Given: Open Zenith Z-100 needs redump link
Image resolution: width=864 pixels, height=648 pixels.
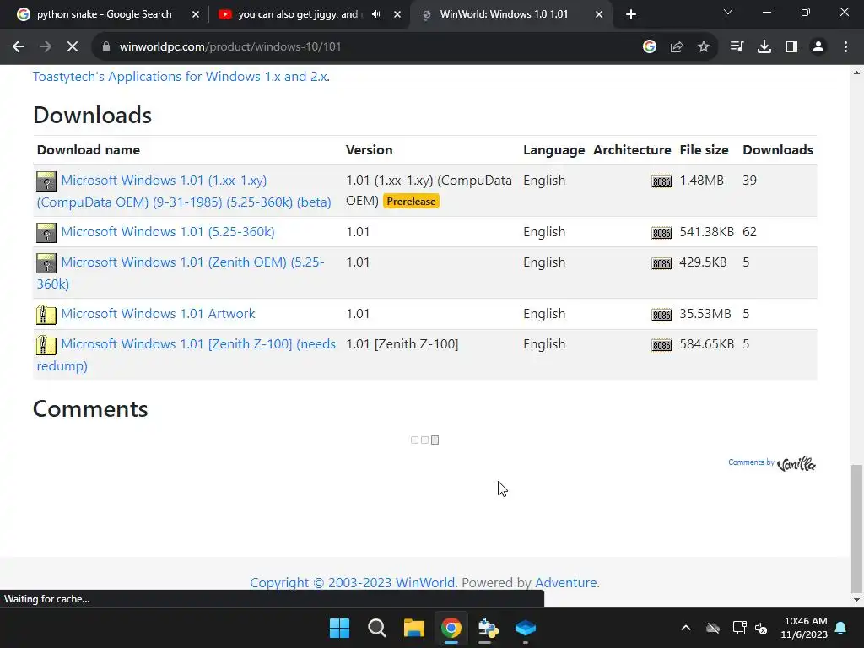Looking at the screenshot, I should [186, 355].
